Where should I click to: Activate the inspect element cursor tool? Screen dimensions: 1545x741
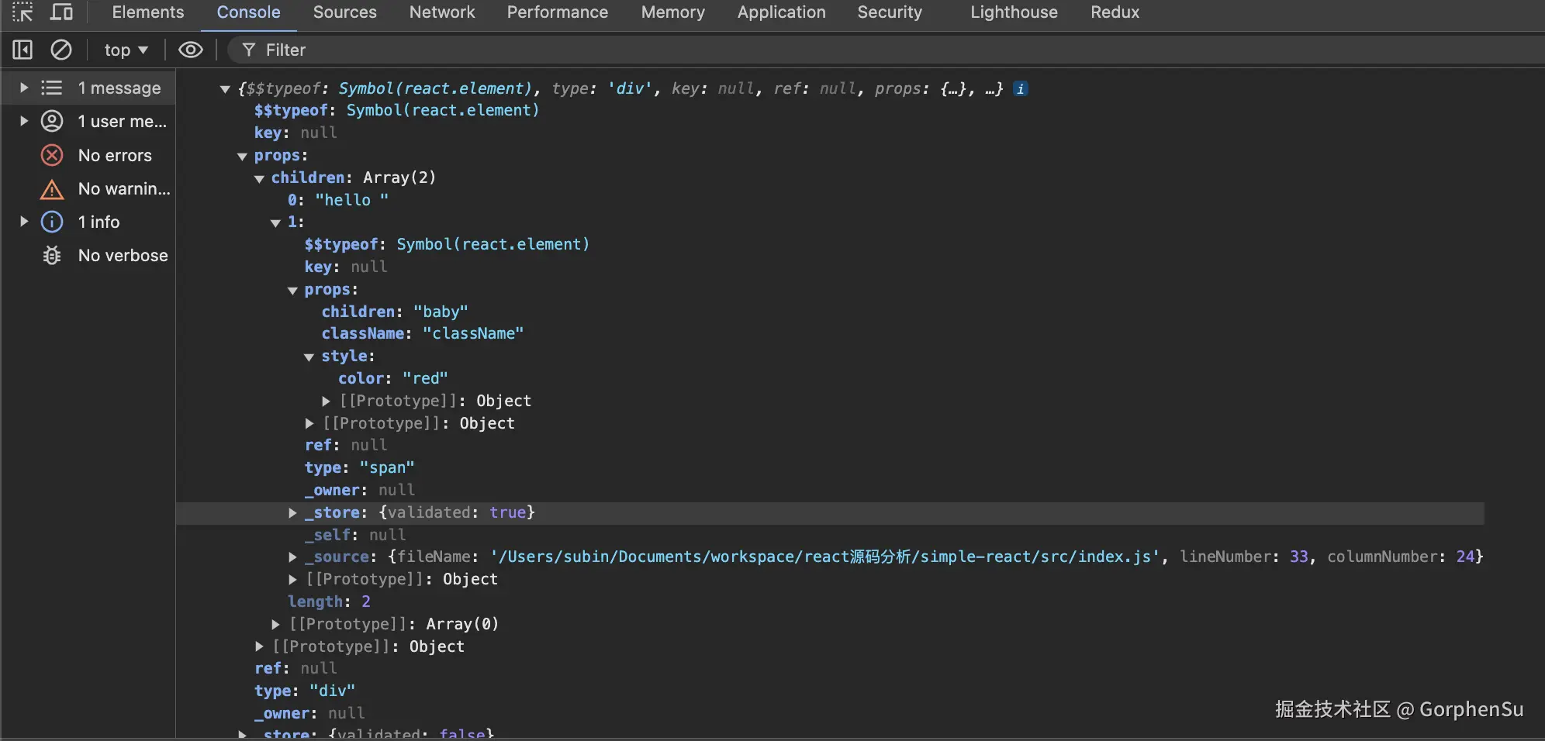(22, 12)
